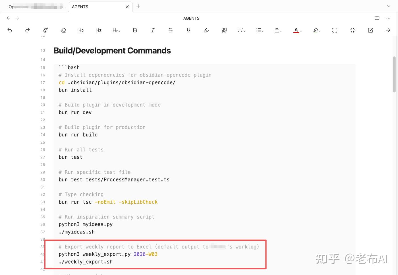Open the Hn heading level dropdown
The height and width of the screenshot is (275, 398).
point(116,30)
